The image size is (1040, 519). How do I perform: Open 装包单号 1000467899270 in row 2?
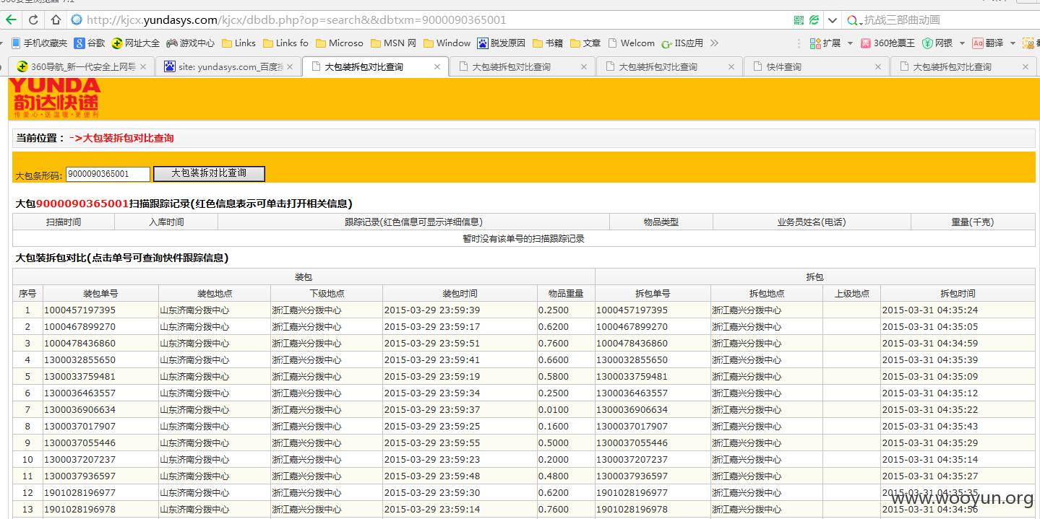coord(79,327)
